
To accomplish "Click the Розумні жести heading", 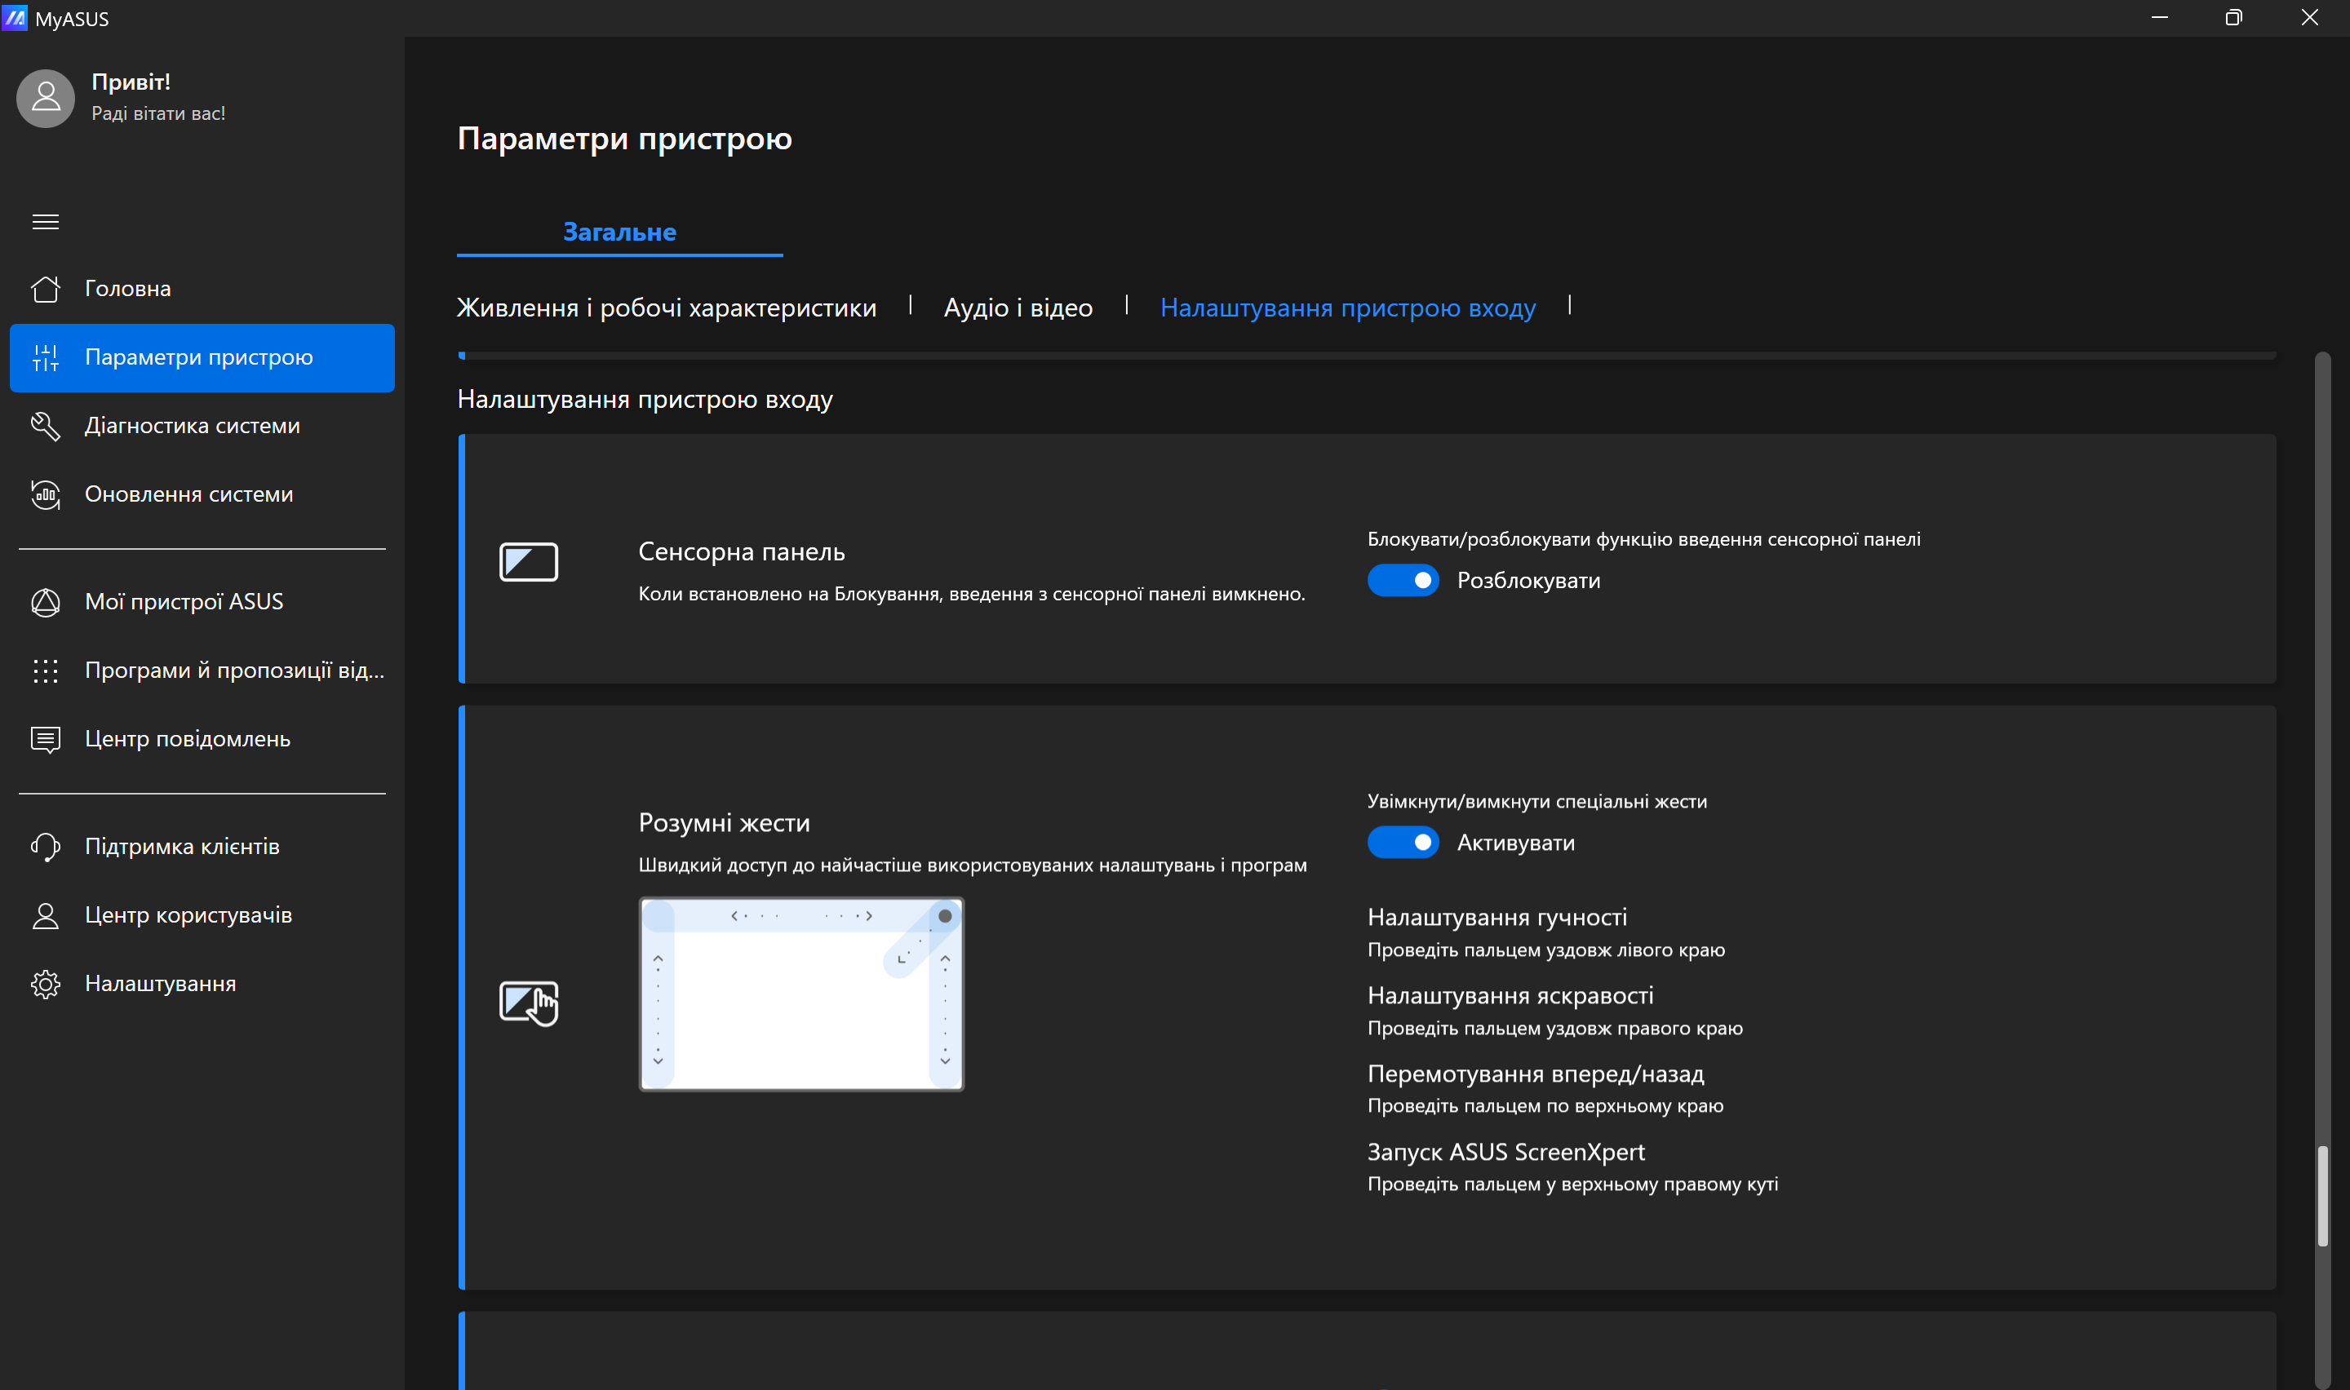I will [724, 822].
